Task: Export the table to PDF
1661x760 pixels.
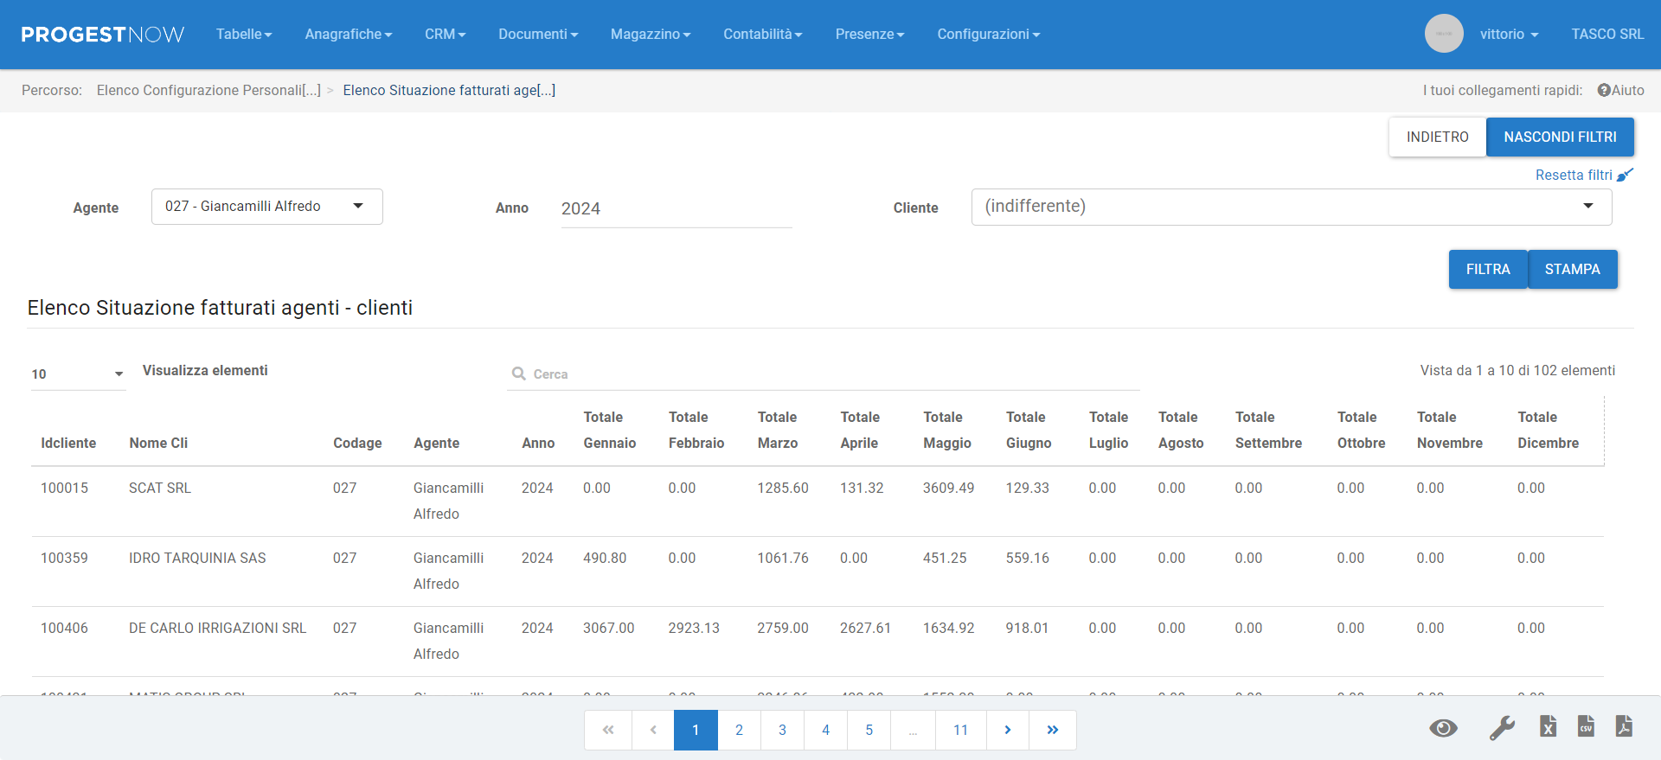Action: 1624,727
